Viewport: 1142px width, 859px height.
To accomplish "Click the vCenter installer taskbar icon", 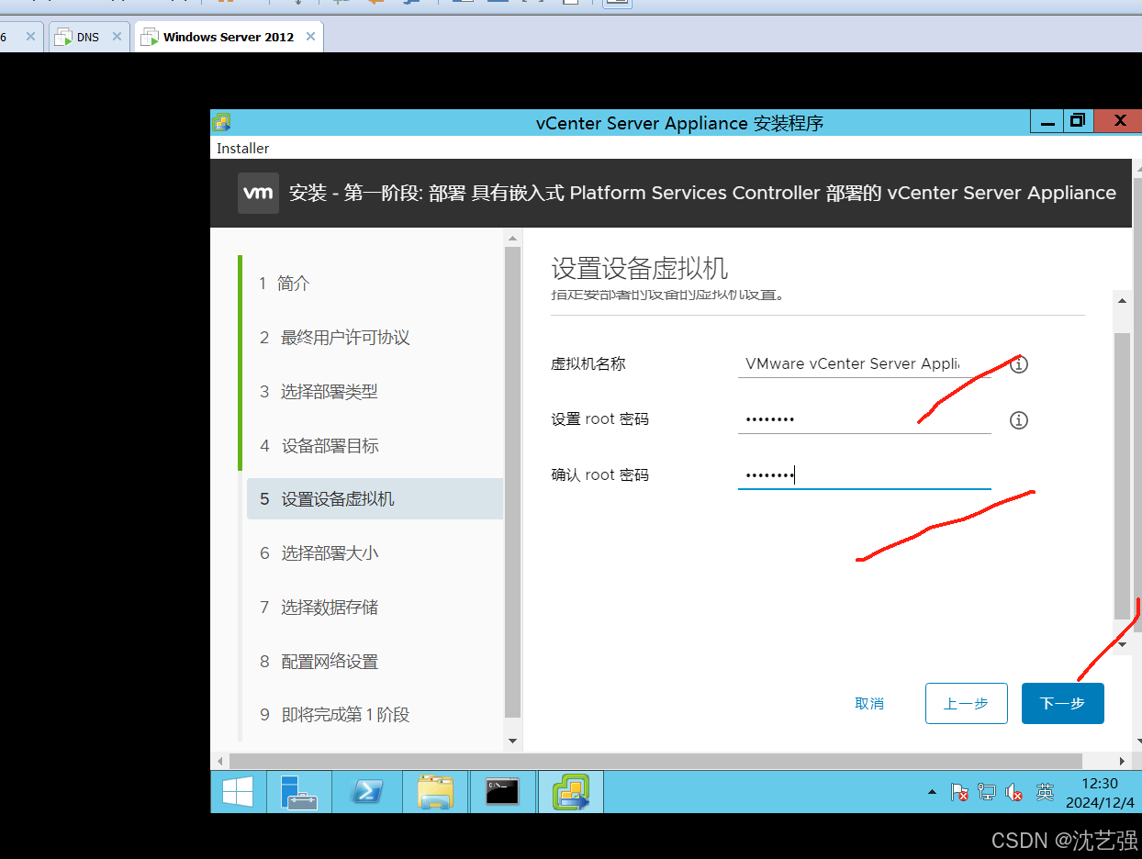I will pos(570,792).
